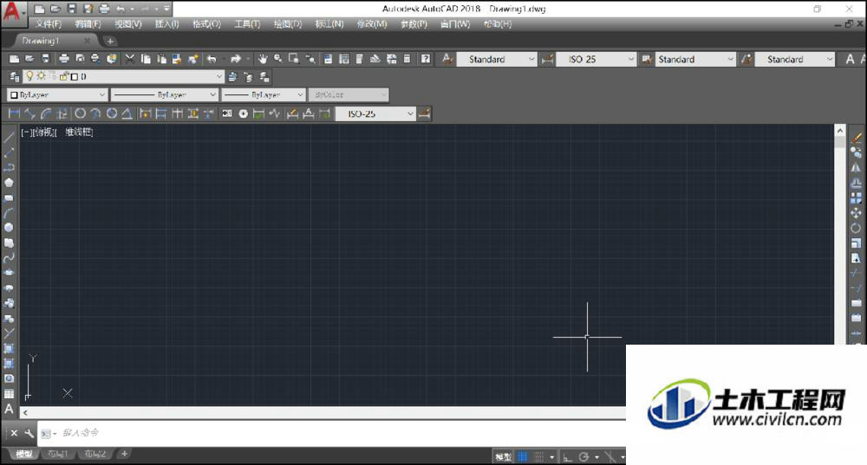The width and height of the screenshot is (867, 465).
Task: Select the Rotate tool in modify toolbar
Action: coord(856,228)
